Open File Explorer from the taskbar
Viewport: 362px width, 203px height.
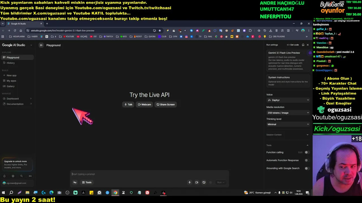tap(27, 193)
